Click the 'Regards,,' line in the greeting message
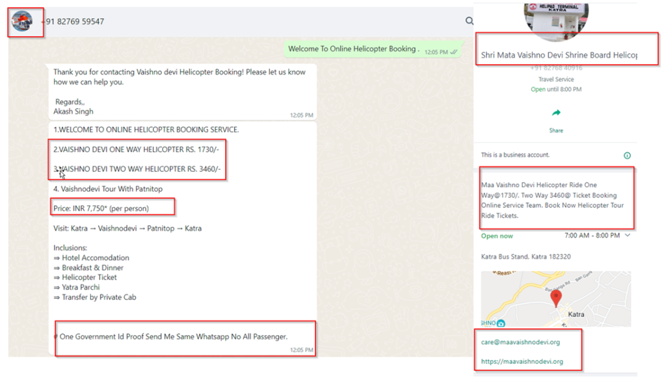Viewport: 666px width, 380px height. (x=70, y=102)
